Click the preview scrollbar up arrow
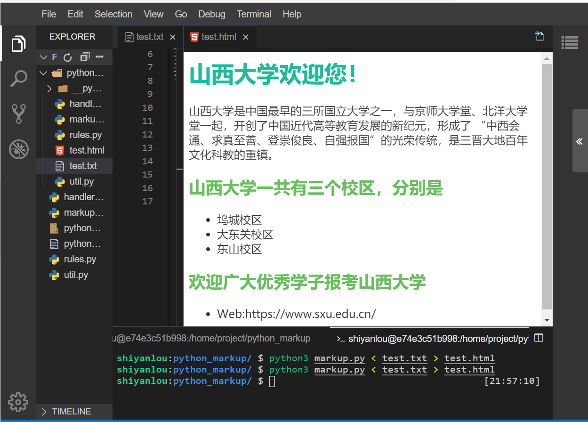The image size is (588, 422). point(547,58)
